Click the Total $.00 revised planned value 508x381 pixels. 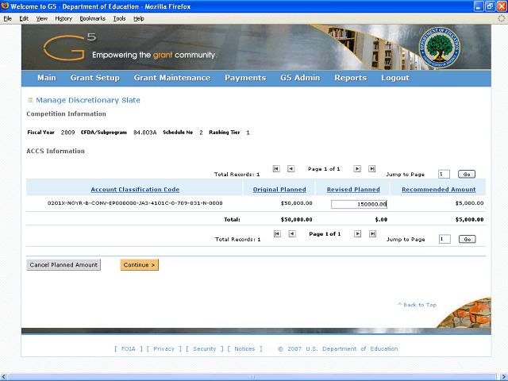point(381,220)
